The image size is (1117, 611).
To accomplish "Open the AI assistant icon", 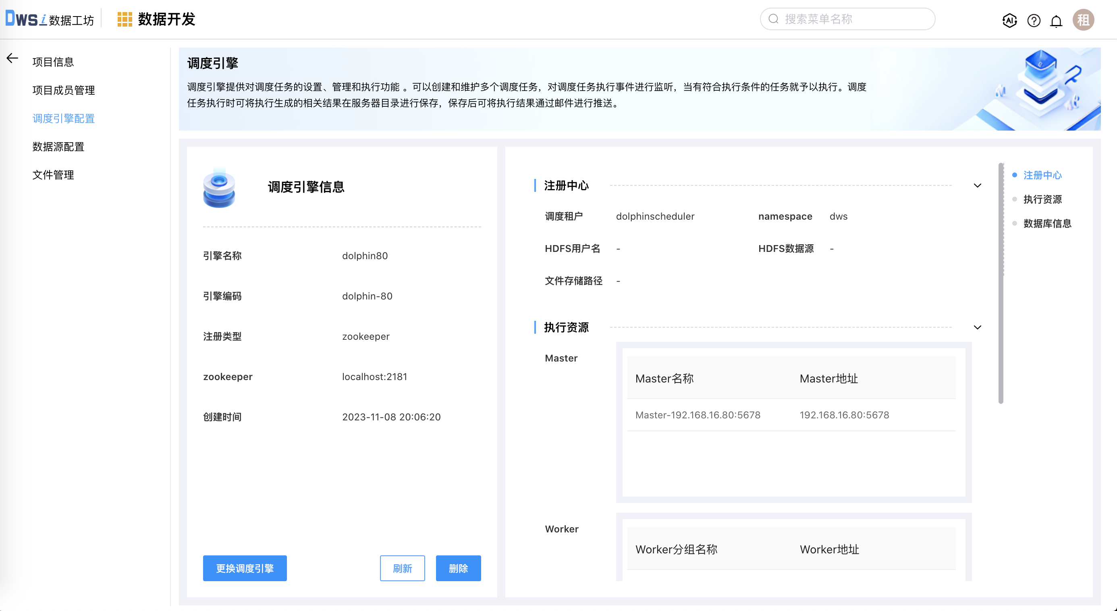I will 1009,21.
